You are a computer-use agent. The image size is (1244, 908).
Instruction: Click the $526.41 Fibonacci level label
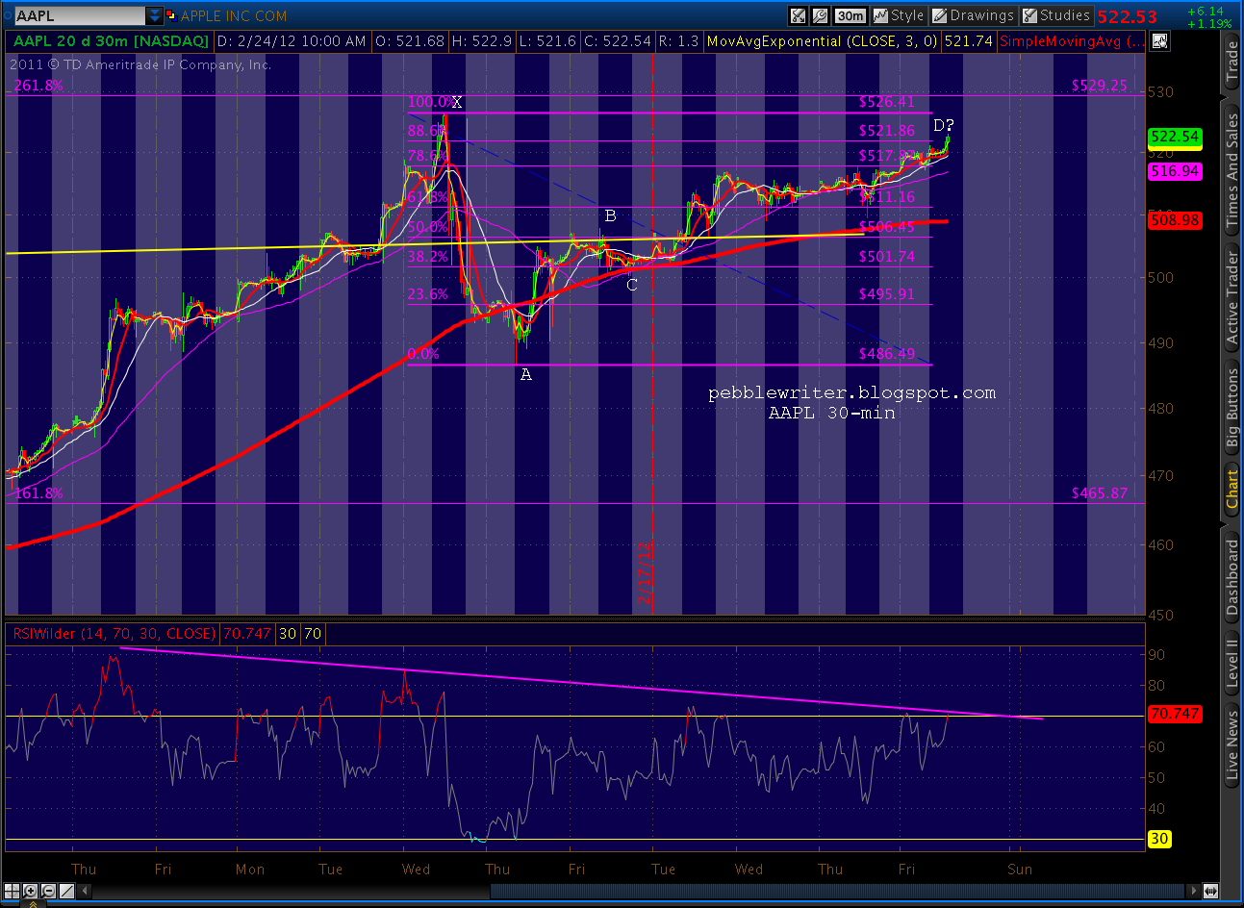[x=886, y=102]
